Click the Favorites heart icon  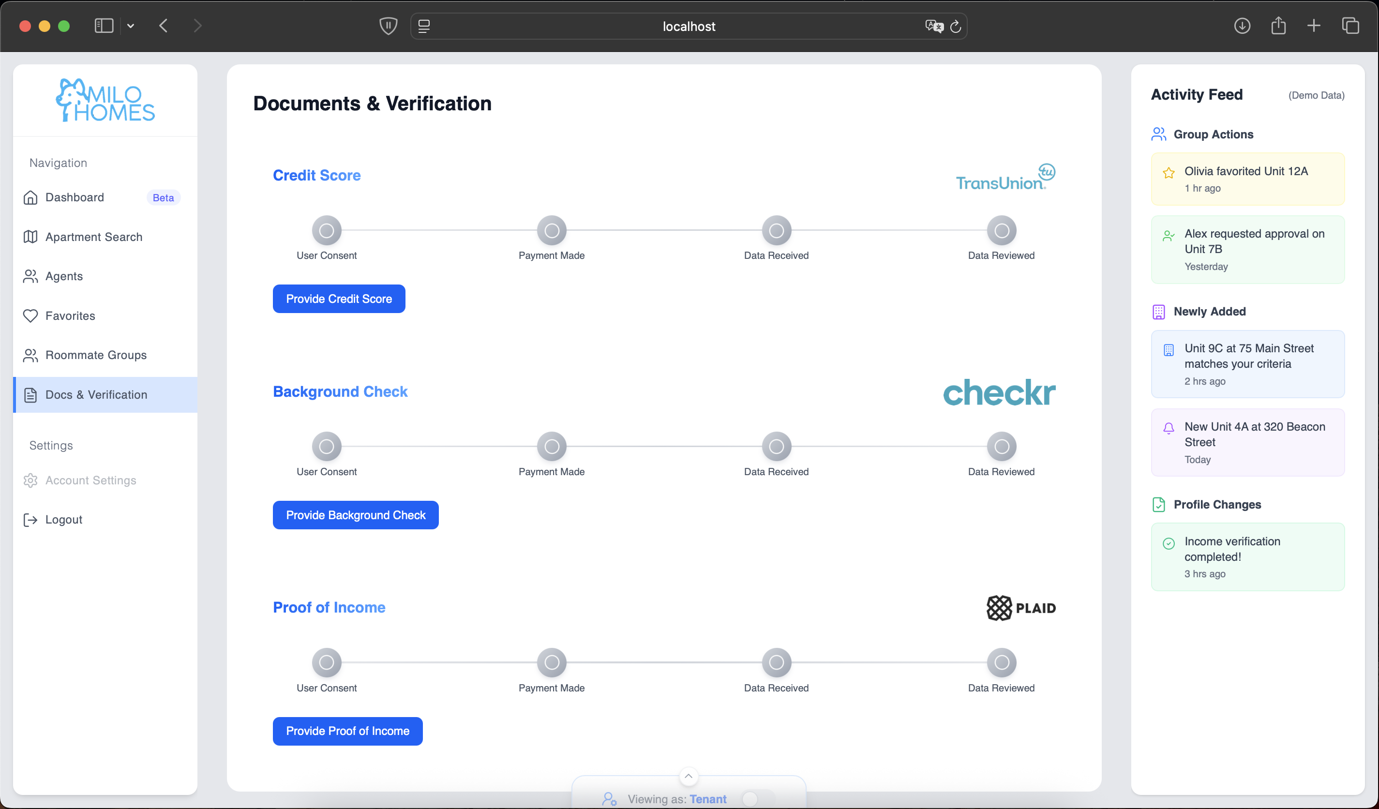click(30, 316)
